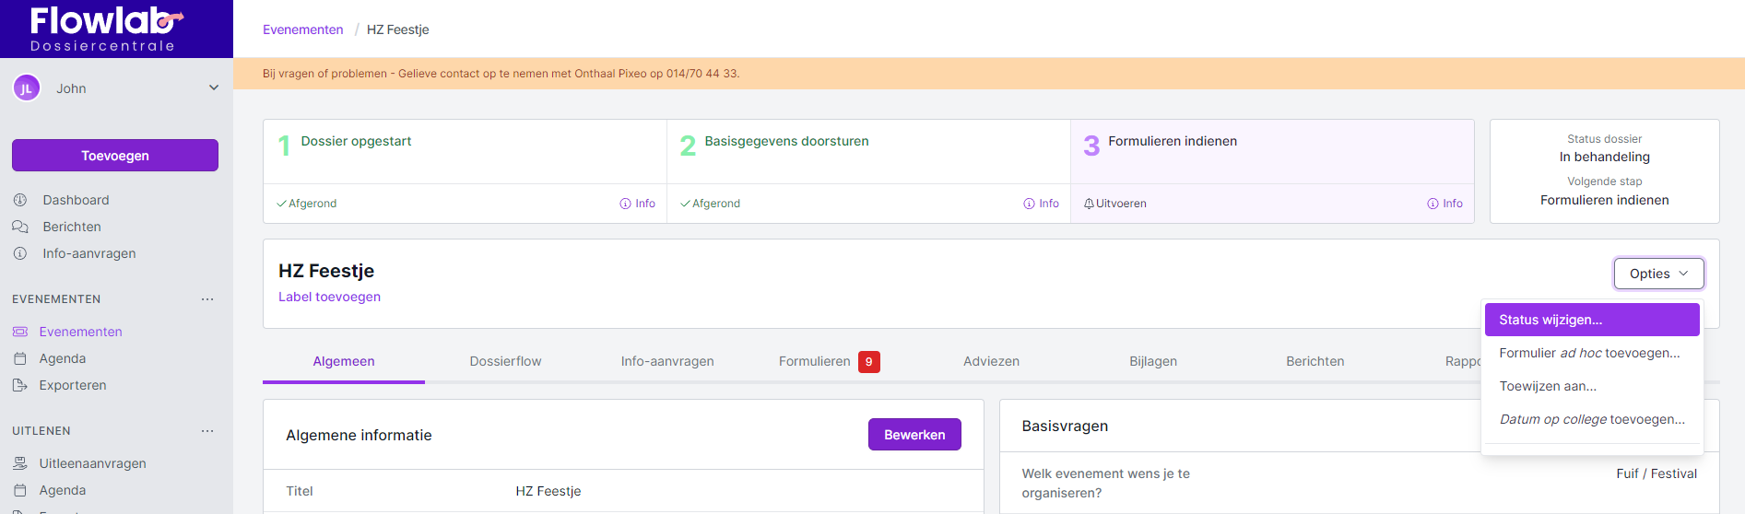Click the 'Label toevoegen' link

coord(329,297)
